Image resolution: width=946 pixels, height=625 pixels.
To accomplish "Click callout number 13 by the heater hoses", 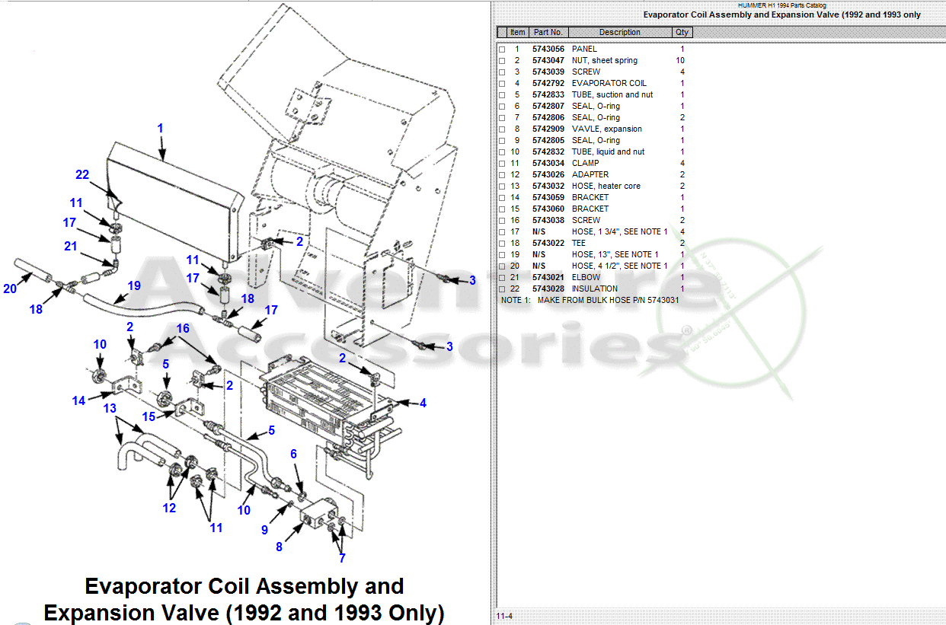I will coord(110,408).
